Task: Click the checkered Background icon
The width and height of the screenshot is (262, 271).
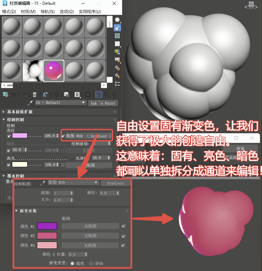Action: pyautogui.click(x=117, y=36)
